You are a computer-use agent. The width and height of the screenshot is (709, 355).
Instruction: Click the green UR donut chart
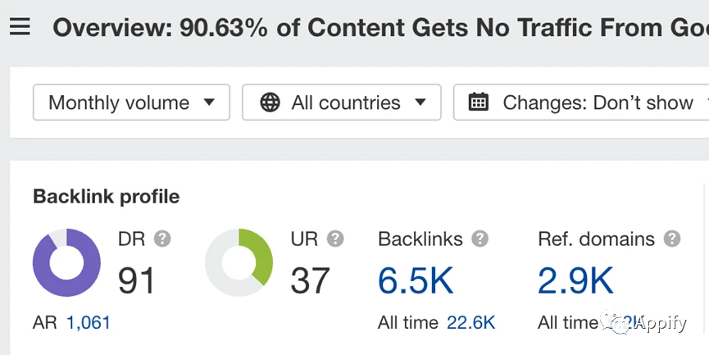(x=239, y=262)
